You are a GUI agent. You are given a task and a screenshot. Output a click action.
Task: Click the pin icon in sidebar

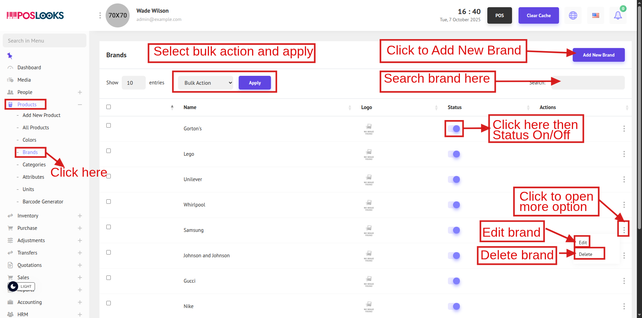click(10, 56)
